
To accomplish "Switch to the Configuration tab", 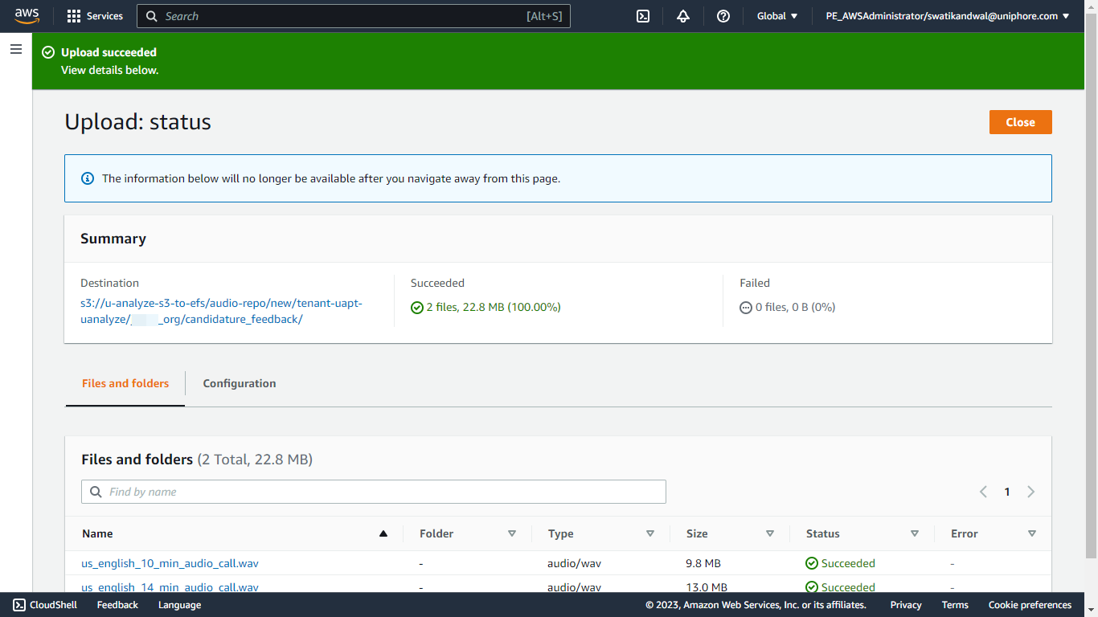I will [x=240, y=384].
